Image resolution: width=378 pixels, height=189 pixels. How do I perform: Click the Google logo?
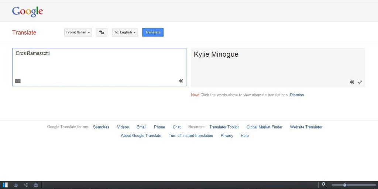pos(27,11)
